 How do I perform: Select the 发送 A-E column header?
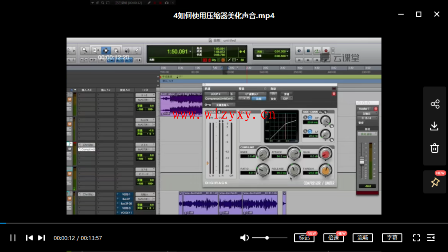(x=124, y=90)
